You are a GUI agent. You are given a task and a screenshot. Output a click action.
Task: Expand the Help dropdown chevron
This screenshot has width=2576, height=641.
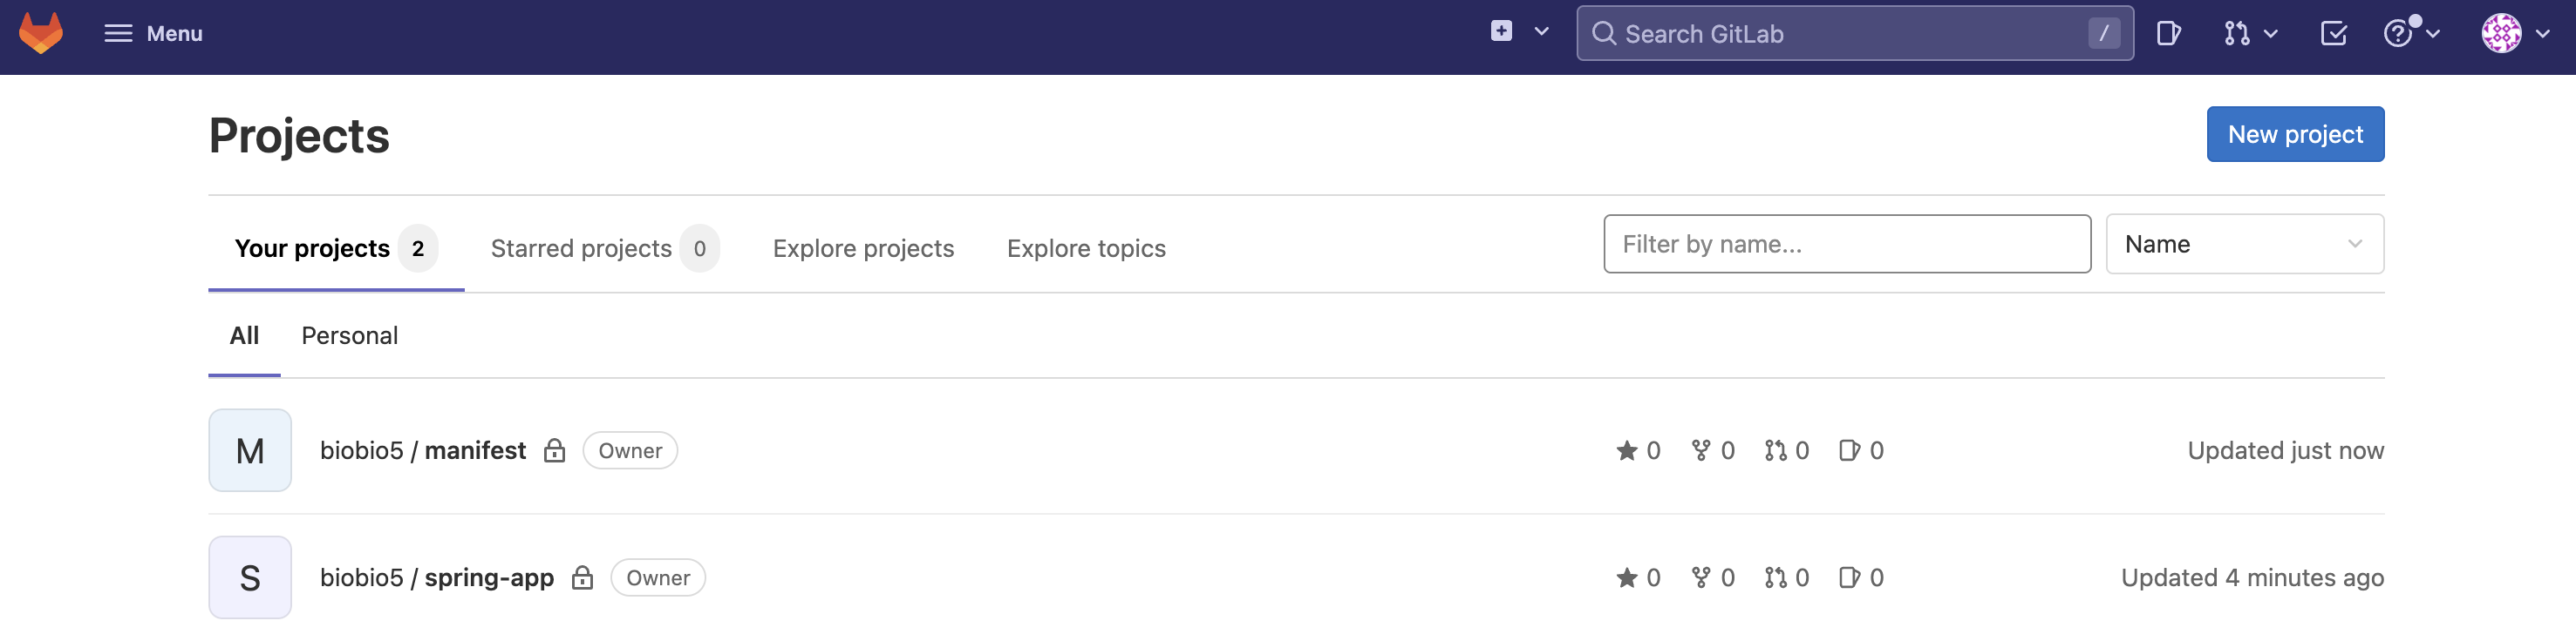[2433, 34]
